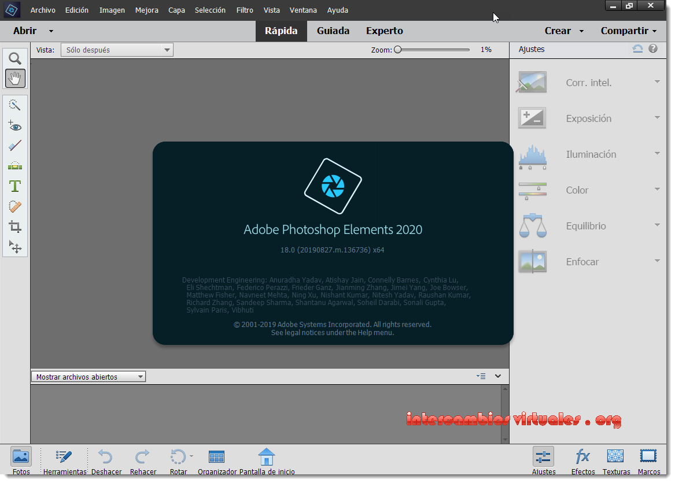Click the Iluminación histogram thumbnail

click(533, 157)
